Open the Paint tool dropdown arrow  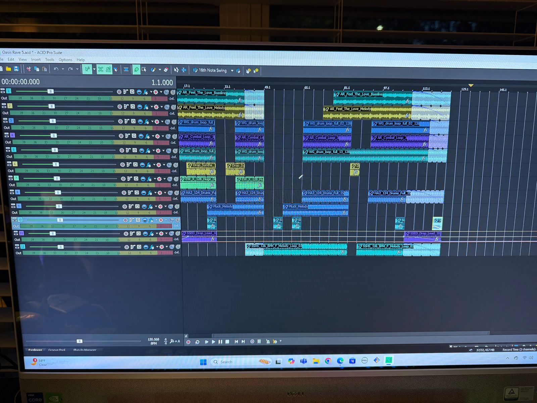(x=160, y=70)
